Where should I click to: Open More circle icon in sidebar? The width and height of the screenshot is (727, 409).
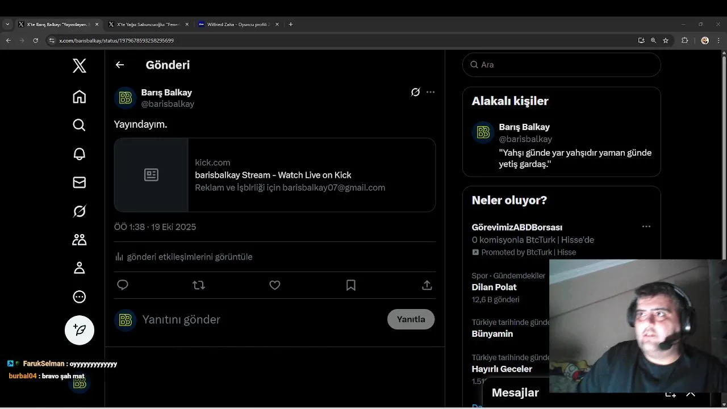pyautogui.click(x=80, y=297)
